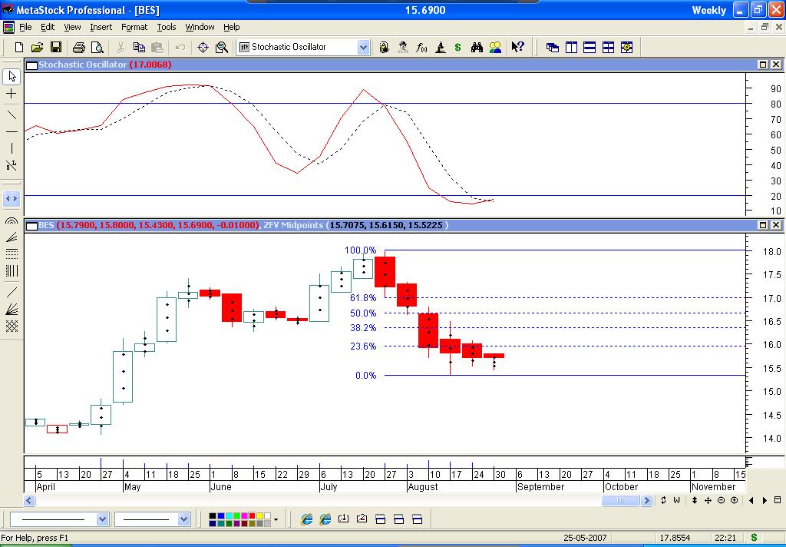This screenshot has height=547, width=786.
Task: Select the vertical line tool
Action: [12, 148]
